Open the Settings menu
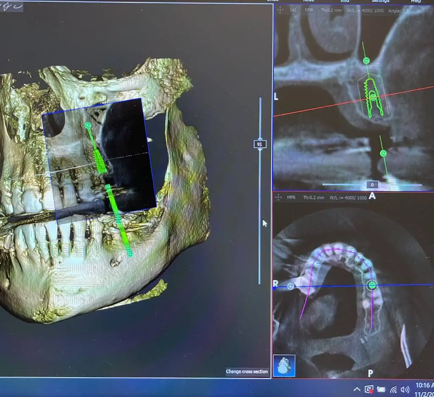434x397 pixels. (380, 1)
